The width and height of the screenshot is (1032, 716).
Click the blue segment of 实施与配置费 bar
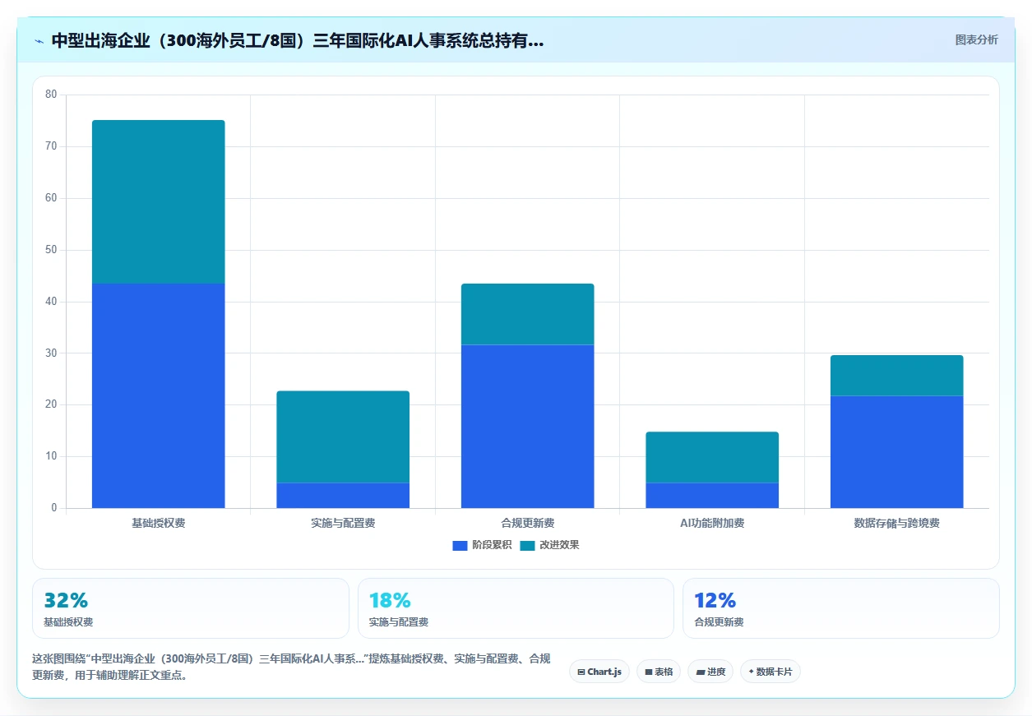click(x=343, y=495)
